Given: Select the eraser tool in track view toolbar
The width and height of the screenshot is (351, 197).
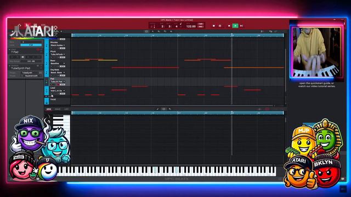Looking at the screenshot, I should pos(158,32).
